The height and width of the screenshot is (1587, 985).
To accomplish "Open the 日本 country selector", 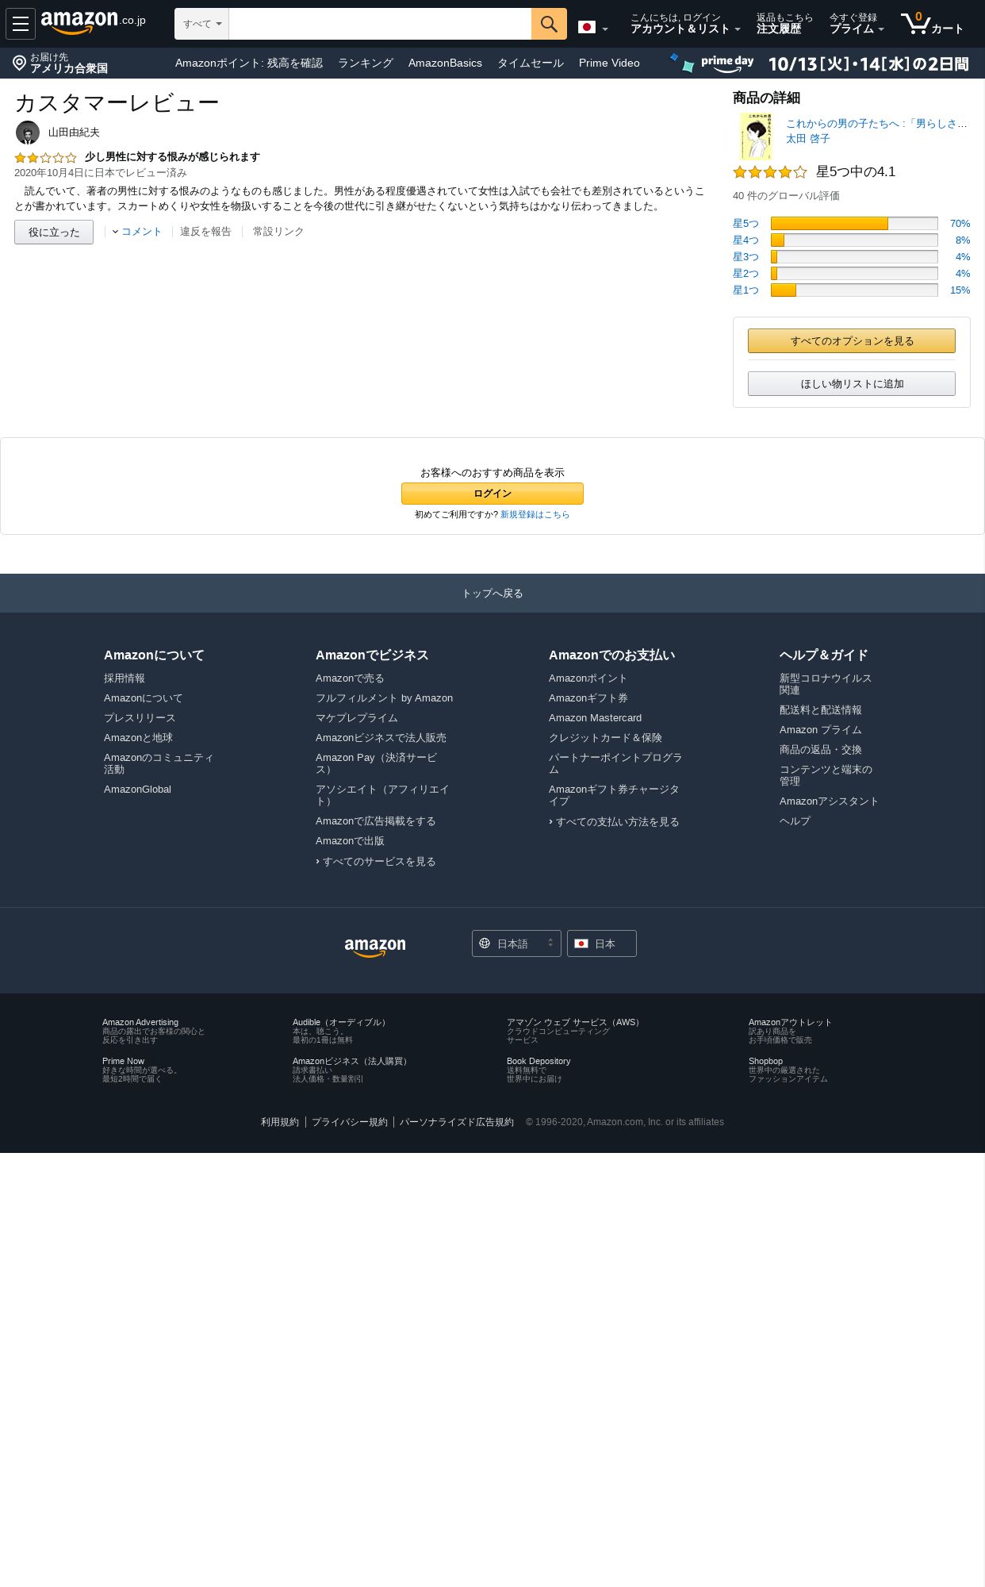I will [x=602, y=943].
